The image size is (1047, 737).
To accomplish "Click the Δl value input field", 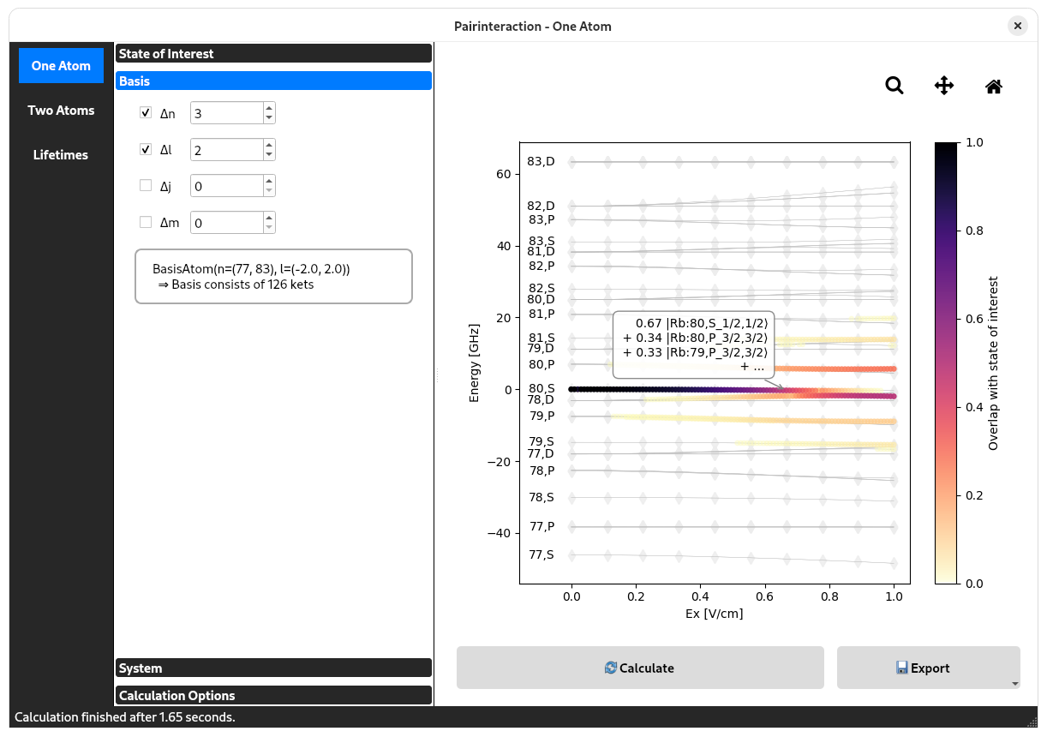I will (x=226, y=150).
